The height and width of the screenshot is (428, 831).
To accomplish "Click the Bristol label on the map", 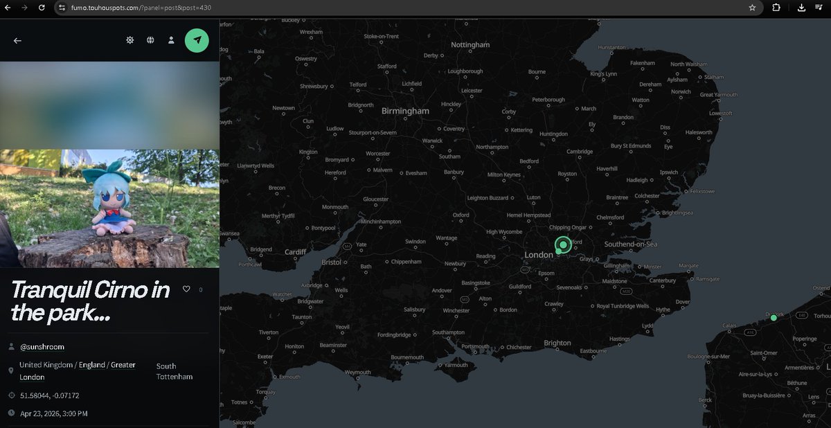I will pos(332,262).
